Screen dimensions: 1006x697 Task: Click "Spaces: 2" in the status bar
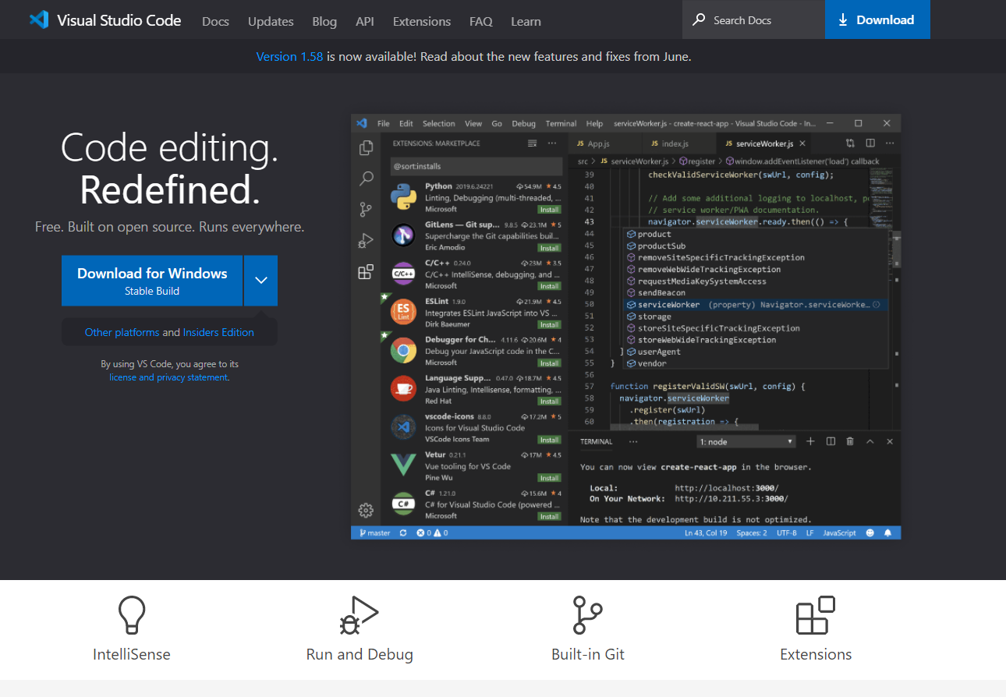[752, 533]
